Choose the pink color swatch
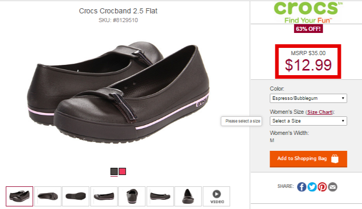362x209 pixels. [x=122, y=171]
